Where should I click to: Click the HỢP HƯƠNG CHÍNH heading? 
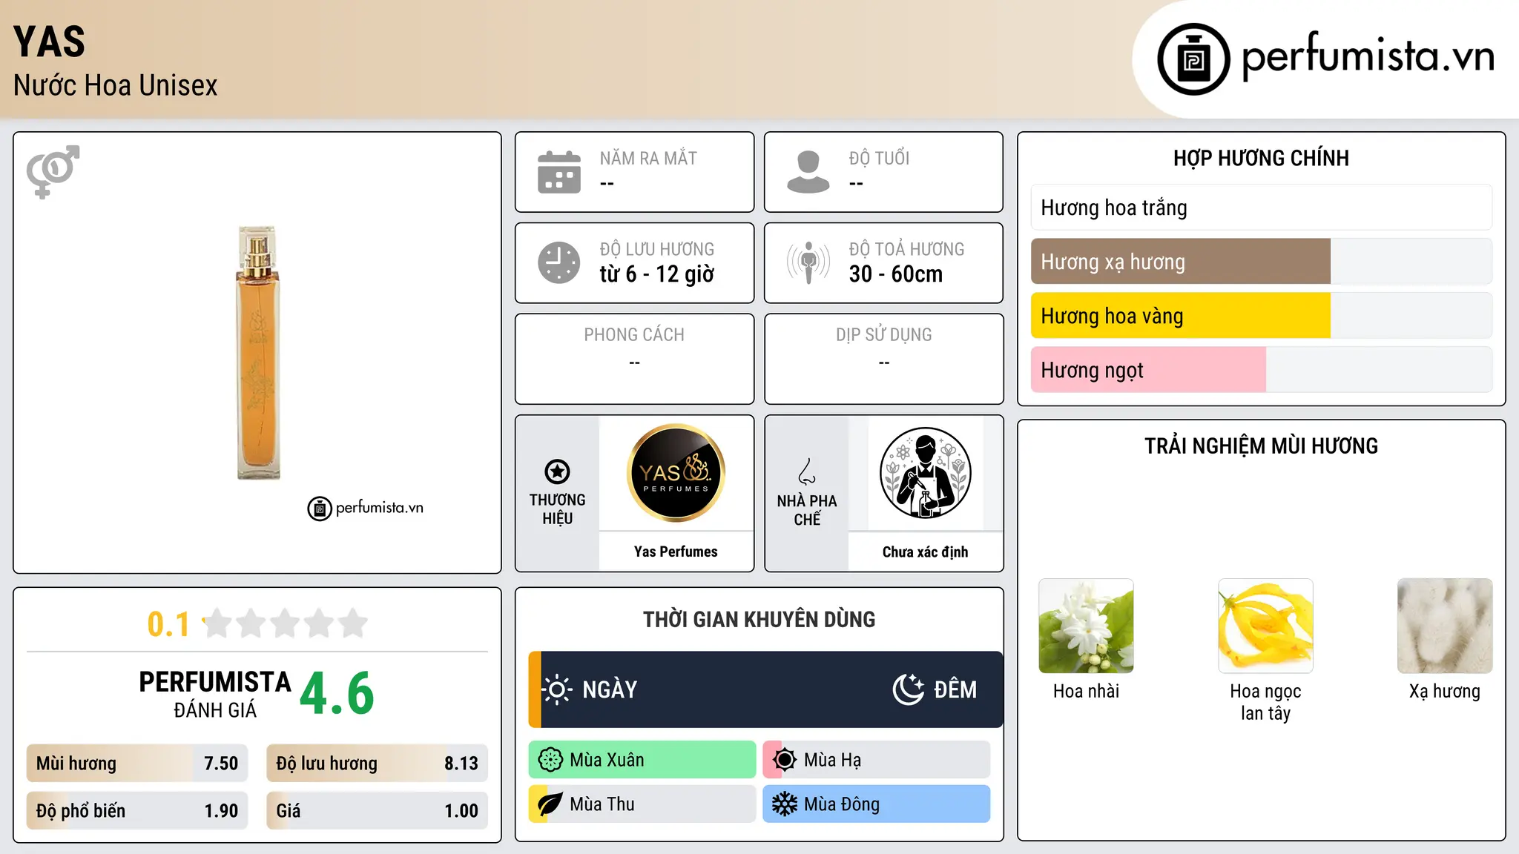[1261, 158]
